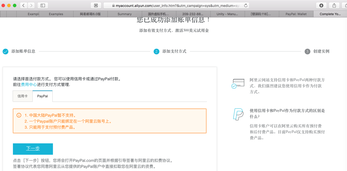
Task: Click the address bar URL field
Action: 177,5
